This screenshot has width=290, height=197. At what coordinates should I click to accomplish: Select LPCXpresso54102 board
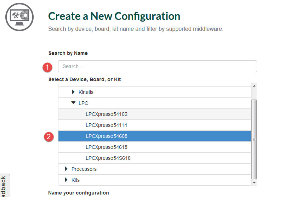point(107,114)
